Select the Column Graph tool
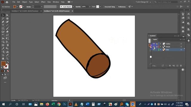Viewport: 191px width, 107px height. [x=7, y=52]
